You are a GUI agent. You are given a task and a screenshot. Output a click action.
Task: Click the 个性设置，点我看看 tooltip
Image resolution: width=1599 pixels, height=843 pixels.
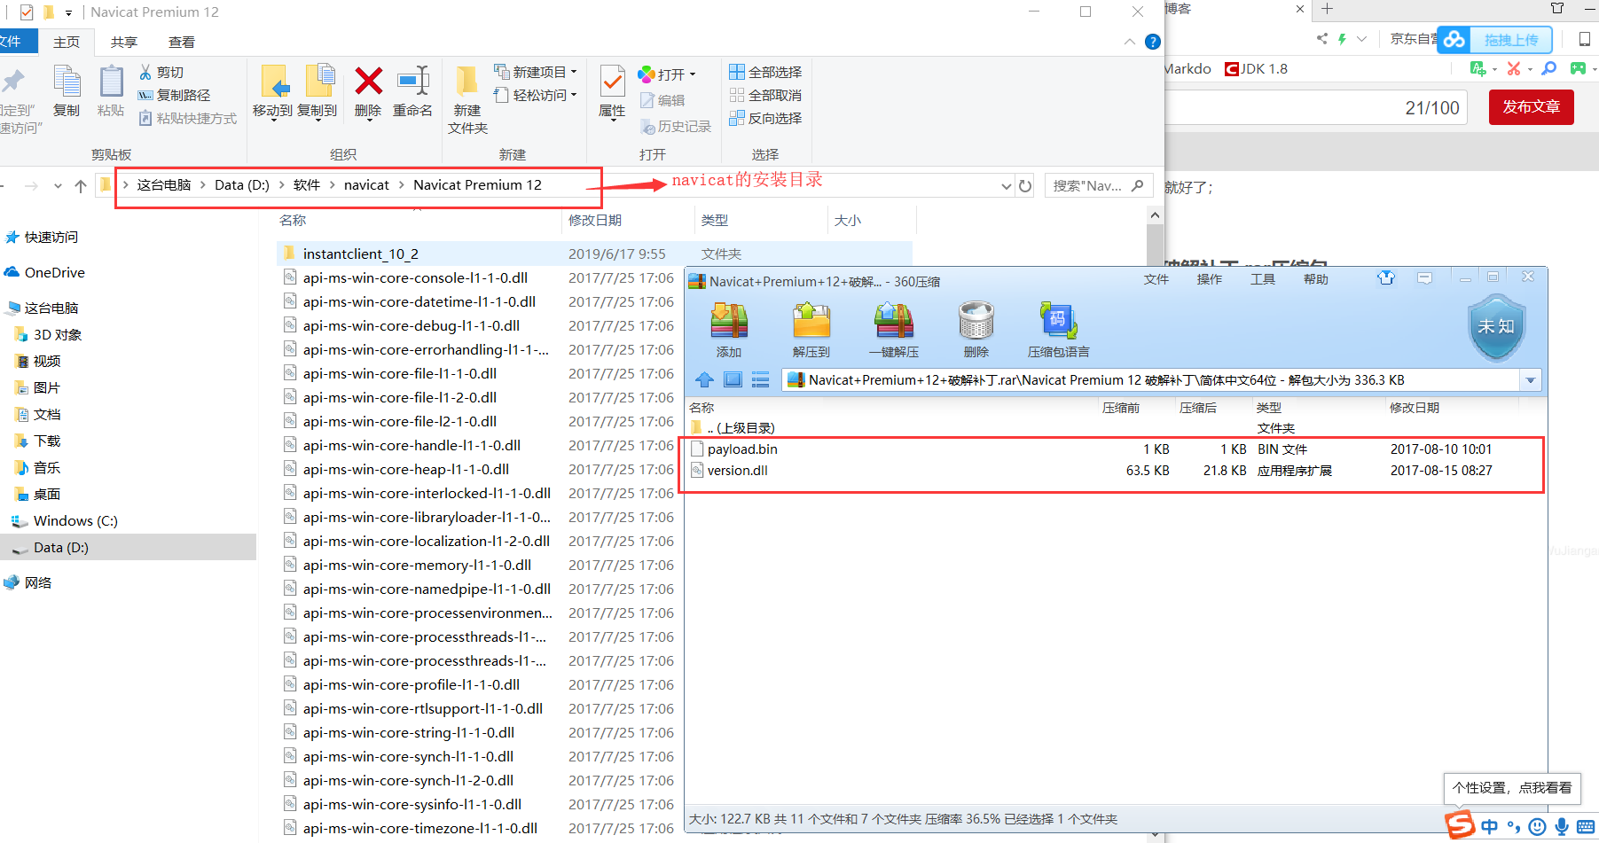[1512, 787]
